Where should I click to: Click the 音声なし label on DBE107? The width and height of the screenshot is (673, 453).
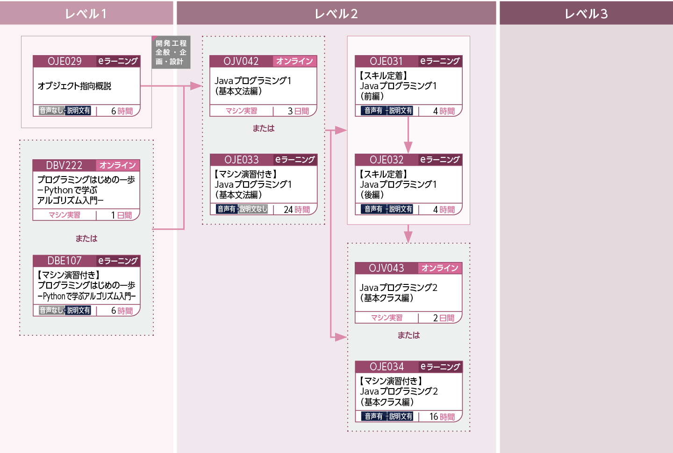point(51,311)
